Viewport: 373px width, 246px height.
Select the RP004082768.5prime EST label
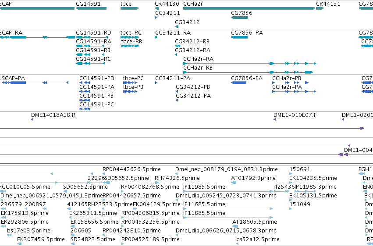(150, 186)
